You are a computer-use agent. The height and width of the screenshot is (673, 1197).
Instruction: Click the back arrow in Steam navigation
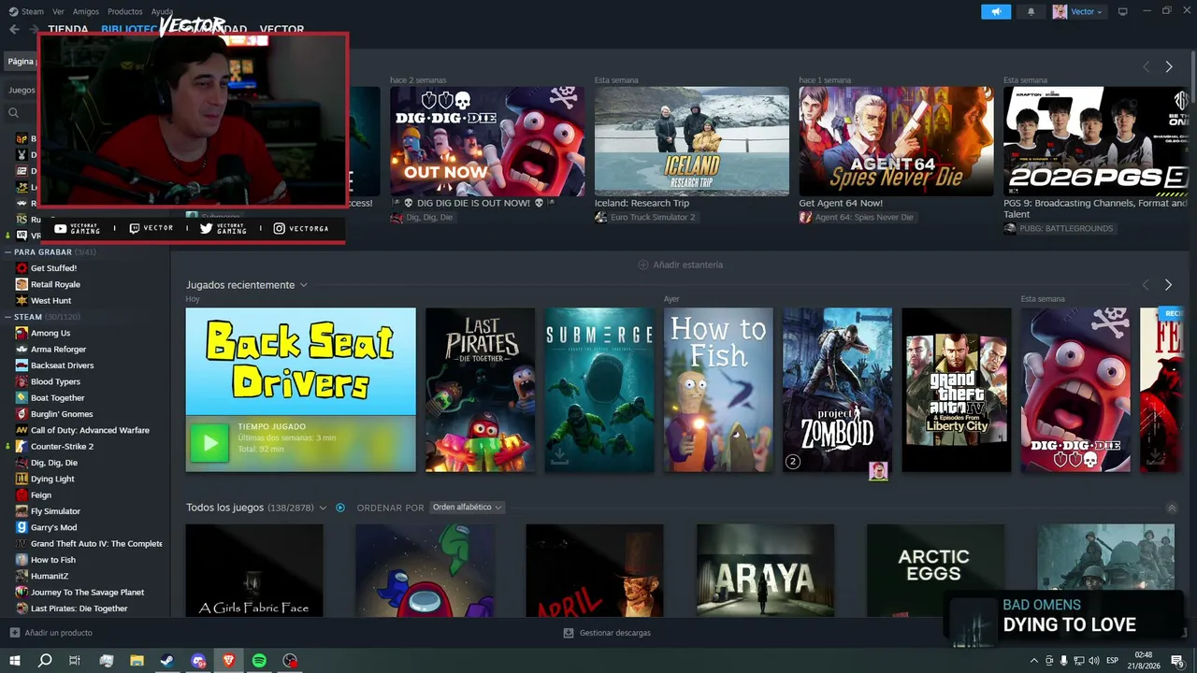14,29
